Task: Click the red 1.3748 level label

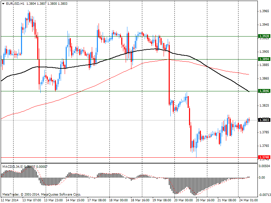Action: click(264, 157)
